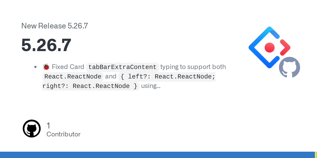The width and height of the screenshot is (317, 158).
Task: Click the "{ left?: React.ReactNode;" code snippet
Action: coord(167,77)
